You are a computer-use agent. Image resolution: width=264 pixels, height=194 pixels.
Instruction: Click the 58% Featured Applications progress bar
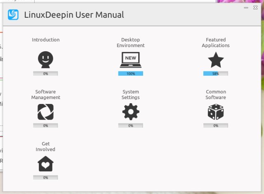(x=215, y=73)
